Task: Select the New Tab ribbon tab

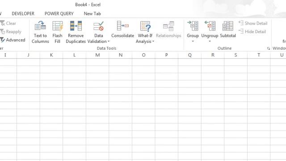Action: click(93, 13)
